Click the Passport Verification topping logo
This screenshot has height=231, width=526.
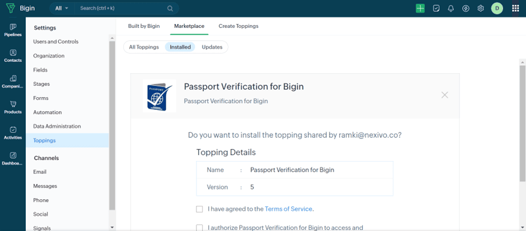(x=159, y=96)
